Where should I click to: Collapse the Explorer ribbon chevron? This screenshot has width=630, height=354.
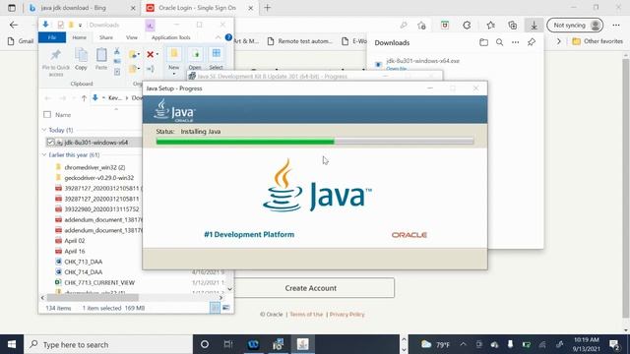point(218,37)
